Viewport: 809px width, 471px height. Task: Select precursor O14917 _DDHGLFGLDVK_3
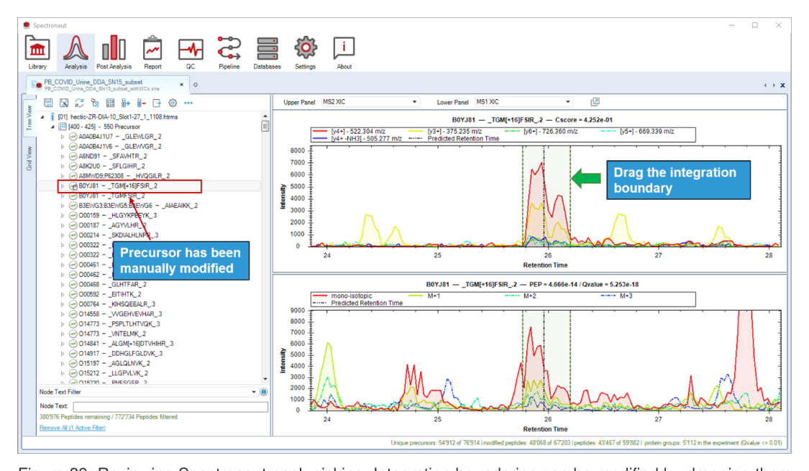click(120, 353)
